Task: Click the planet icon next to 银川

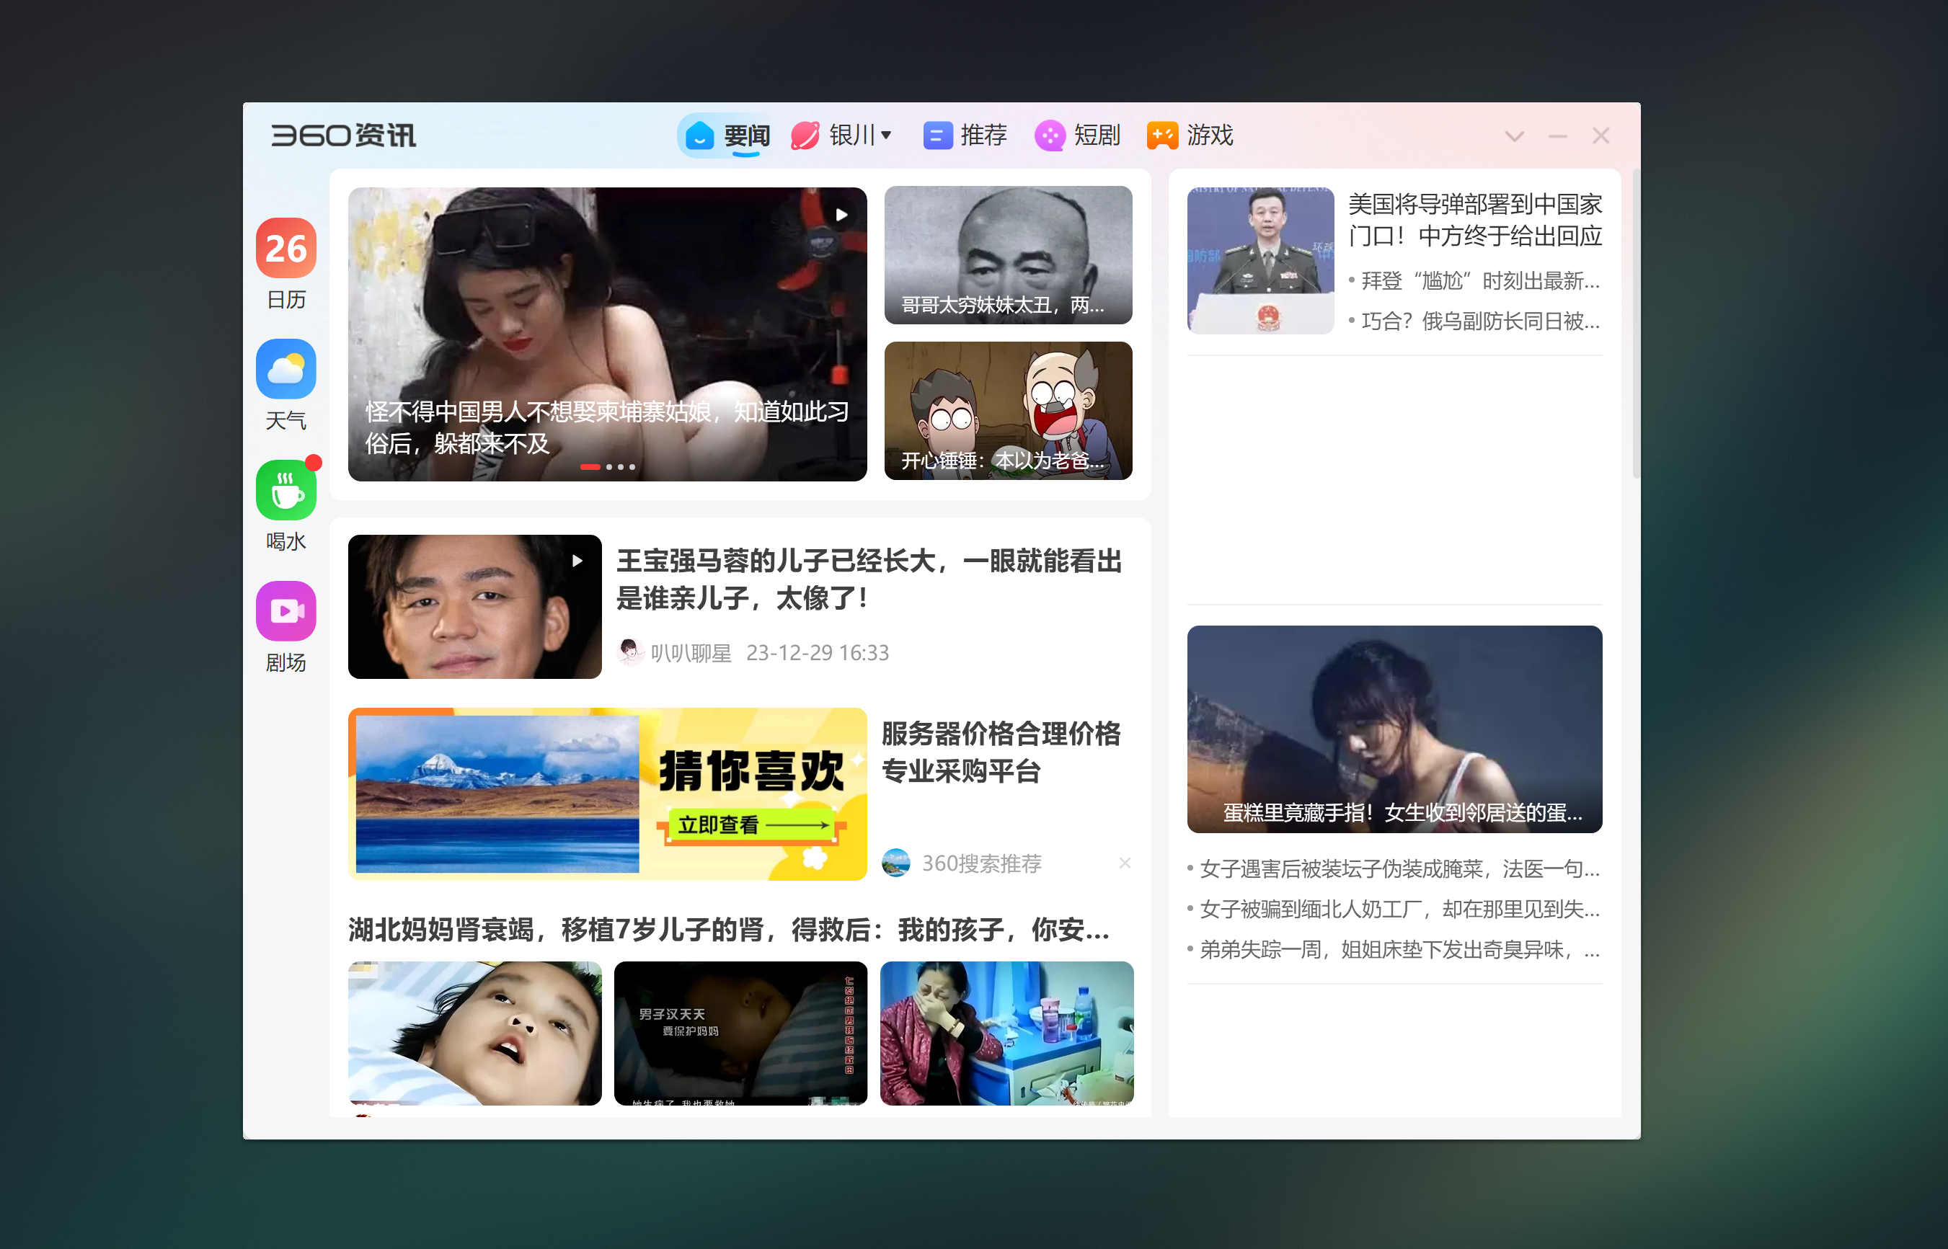Action: click(804, 135)
